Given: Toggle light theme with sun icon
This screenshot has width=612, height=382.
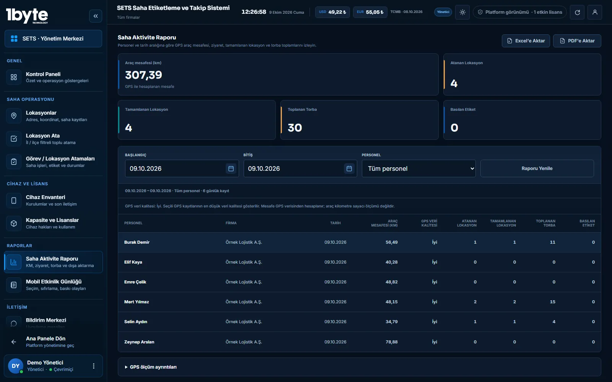Looking at the screenshot, I should (x=462, y=12).
